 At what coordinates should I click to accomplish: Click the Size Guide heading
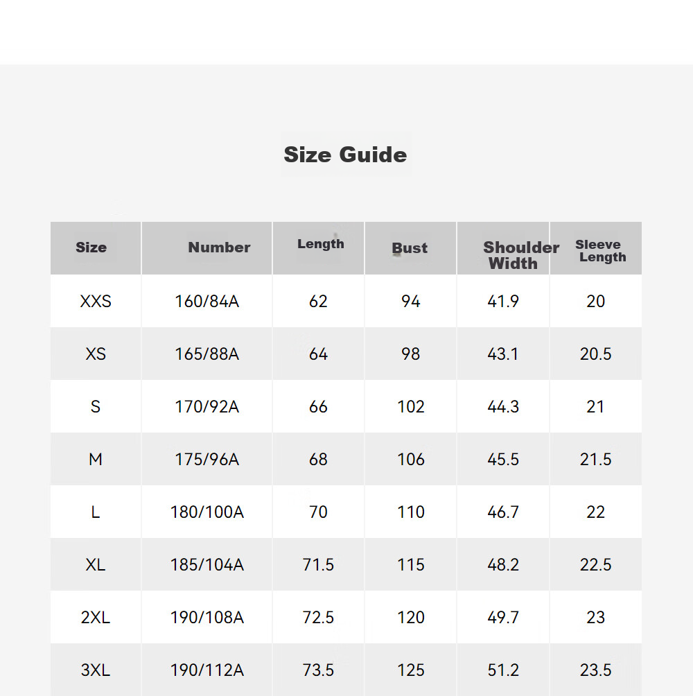tap(345, 155)
